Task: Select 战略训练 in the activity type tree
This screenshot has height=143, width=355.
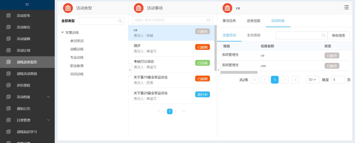Action: click(x=77, y=49)
